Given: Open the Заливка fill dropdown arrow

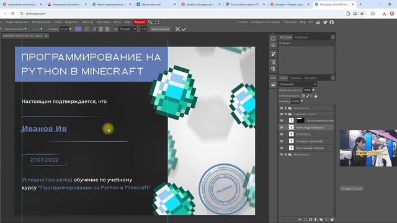Looking at the screenshot, I should click(x=301, y=102).
